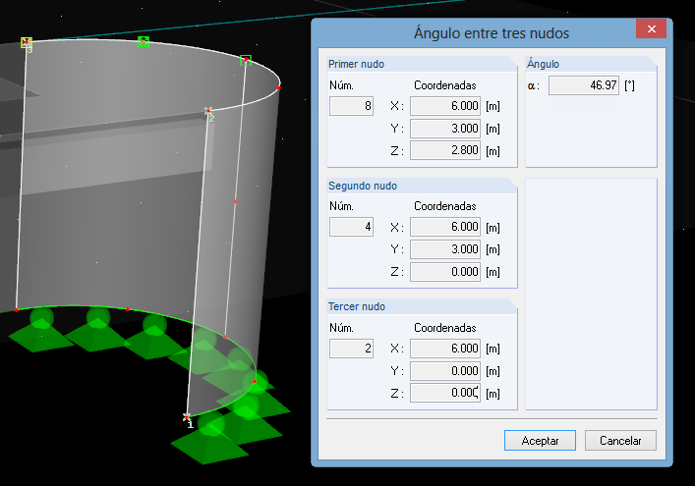Select the Primer nudo X coordinate field
This screenshot has height=486, width=695.
(445, 106)
